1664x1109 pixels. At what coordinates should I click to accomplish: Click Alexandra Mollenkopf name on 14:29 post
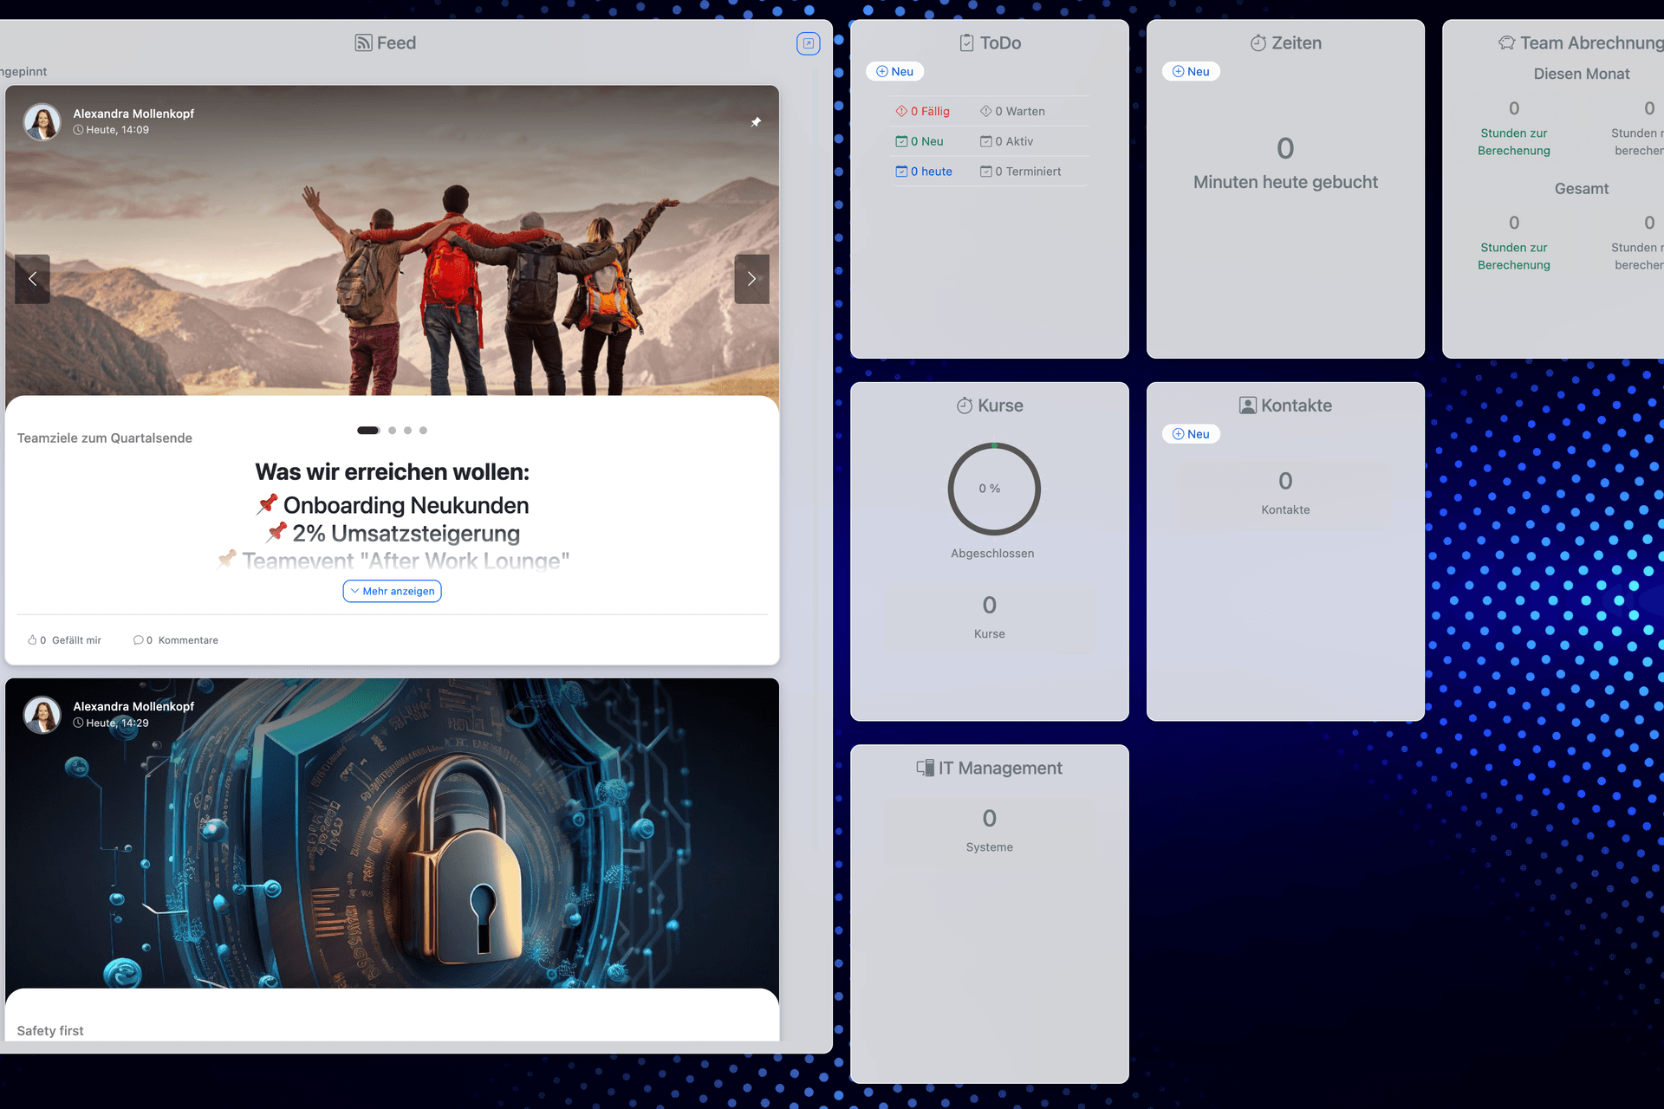[x=133, y=707]
